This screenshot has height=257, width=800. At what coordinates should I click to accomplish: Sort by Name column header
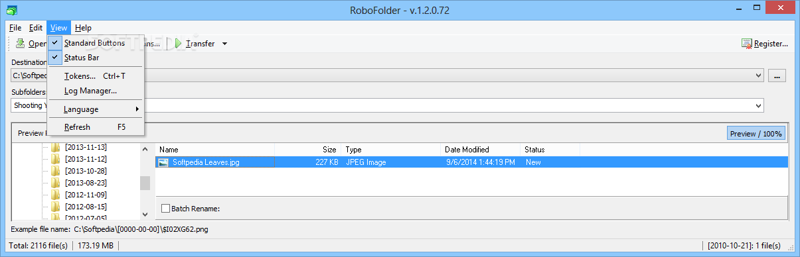click(x=215, y=150)
